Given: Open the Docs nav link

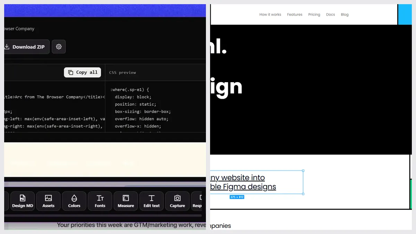Looking at the screenshot, I should (330, 15).
